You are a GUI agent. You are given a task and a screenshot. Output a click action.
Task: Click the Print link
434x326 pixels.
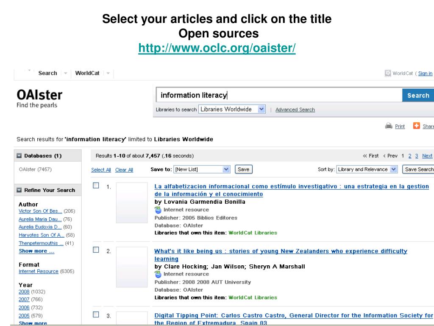point(400,126)
